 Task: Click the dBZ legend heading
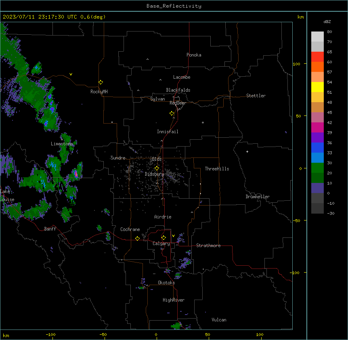[x=327, y=21]
